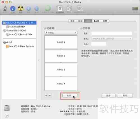Click the Mac OS X Install ESD icon
The image size is (140, 119).
point(8,35)
